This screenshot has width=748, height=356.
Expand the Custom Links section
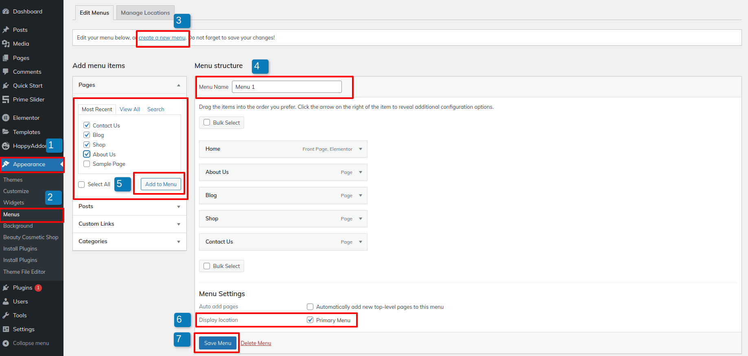pyautogui.click(x=178, y=224)
